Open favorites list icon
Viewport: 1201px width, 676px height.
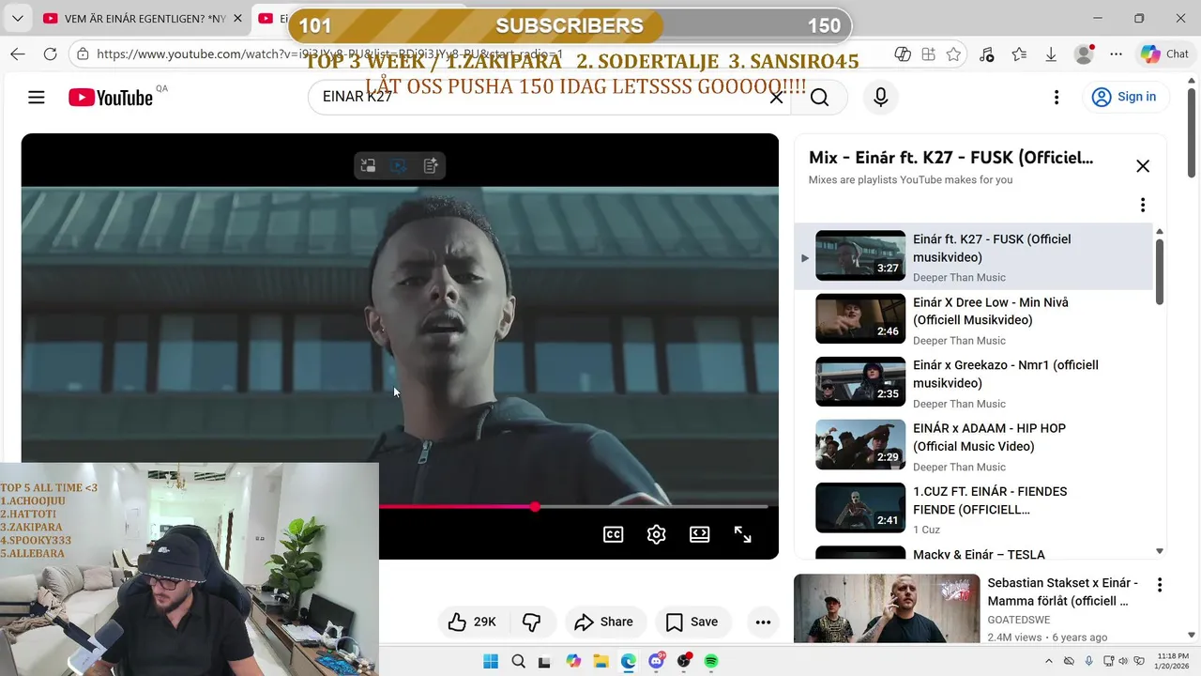click(1019, 54)
